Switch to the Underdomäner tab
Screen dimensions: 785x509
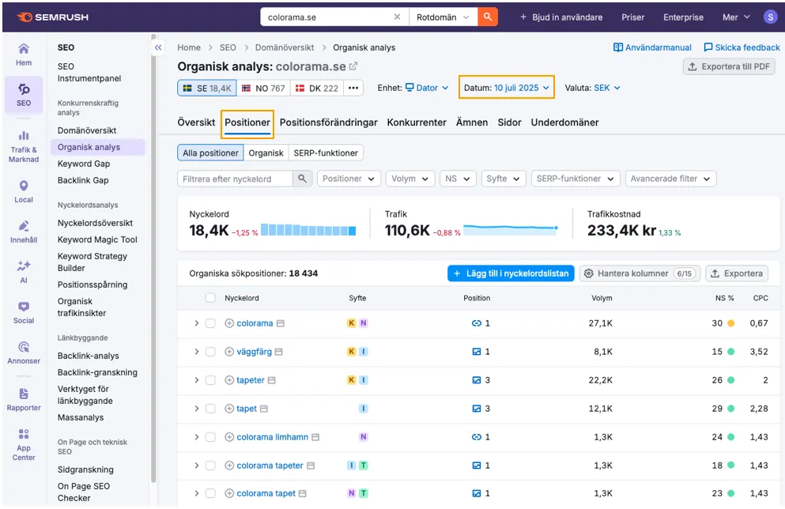[564, 123]
